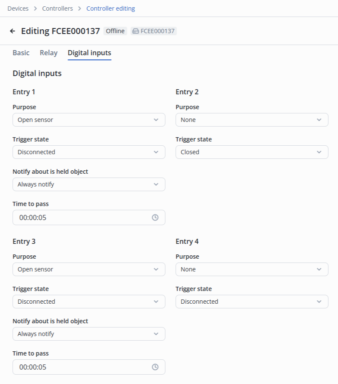The image size is (338, 384).
Task: Click the back arrow next to Editing FCEE000137
Action: click(x=12, y=31)
